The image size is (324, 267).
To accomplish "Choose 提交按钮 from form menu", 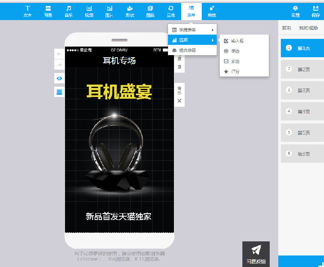I will point(192,50).
